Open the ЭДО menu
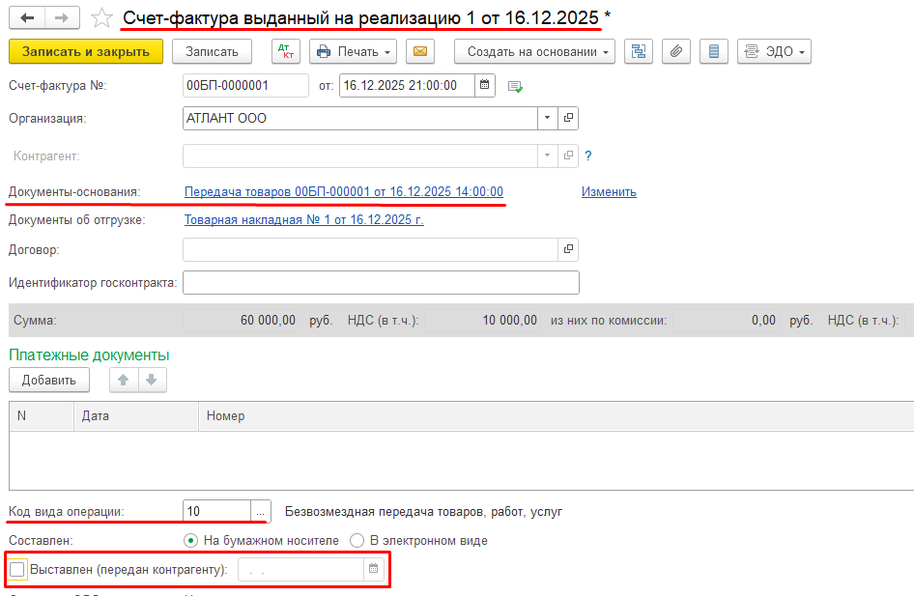The width and height of the screenshot is (914, 596). point(774,51)
